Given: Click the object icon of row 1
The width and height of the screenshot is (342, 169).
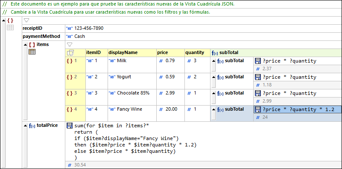Looking at the screenshot, I should (70, 61).
